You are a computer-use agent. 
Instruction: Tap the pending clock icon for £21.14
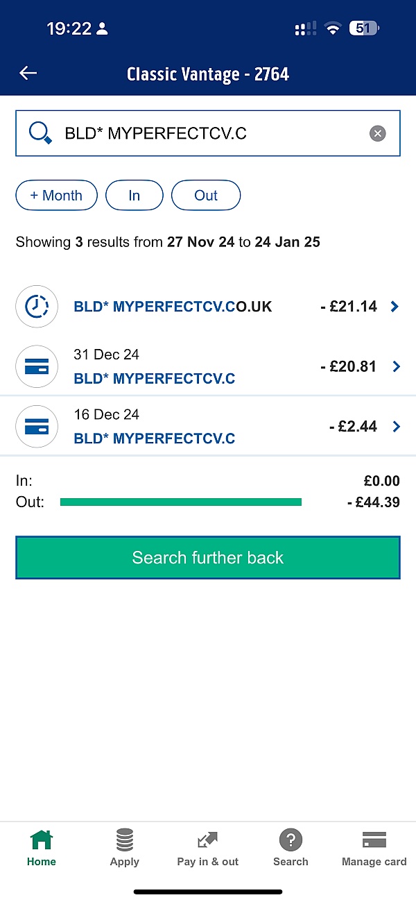(x=37, y=306)
